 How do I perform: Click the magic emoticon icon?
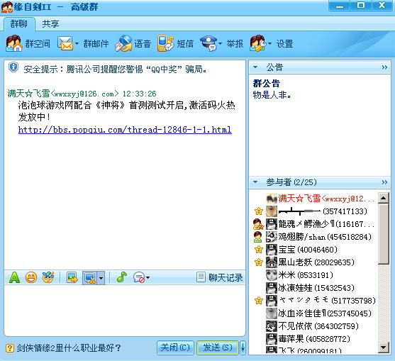[x=48, y=277]
